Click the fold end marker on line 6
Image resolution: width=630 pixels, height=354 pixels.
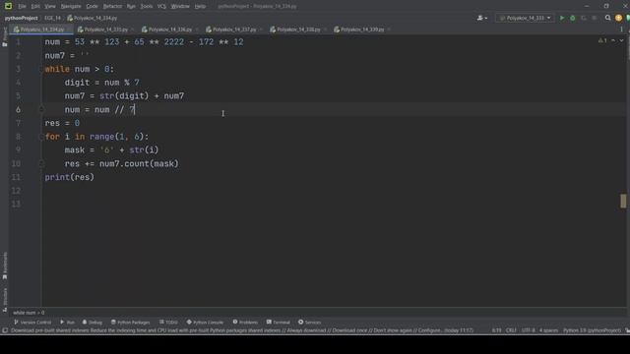coord(41,109)
